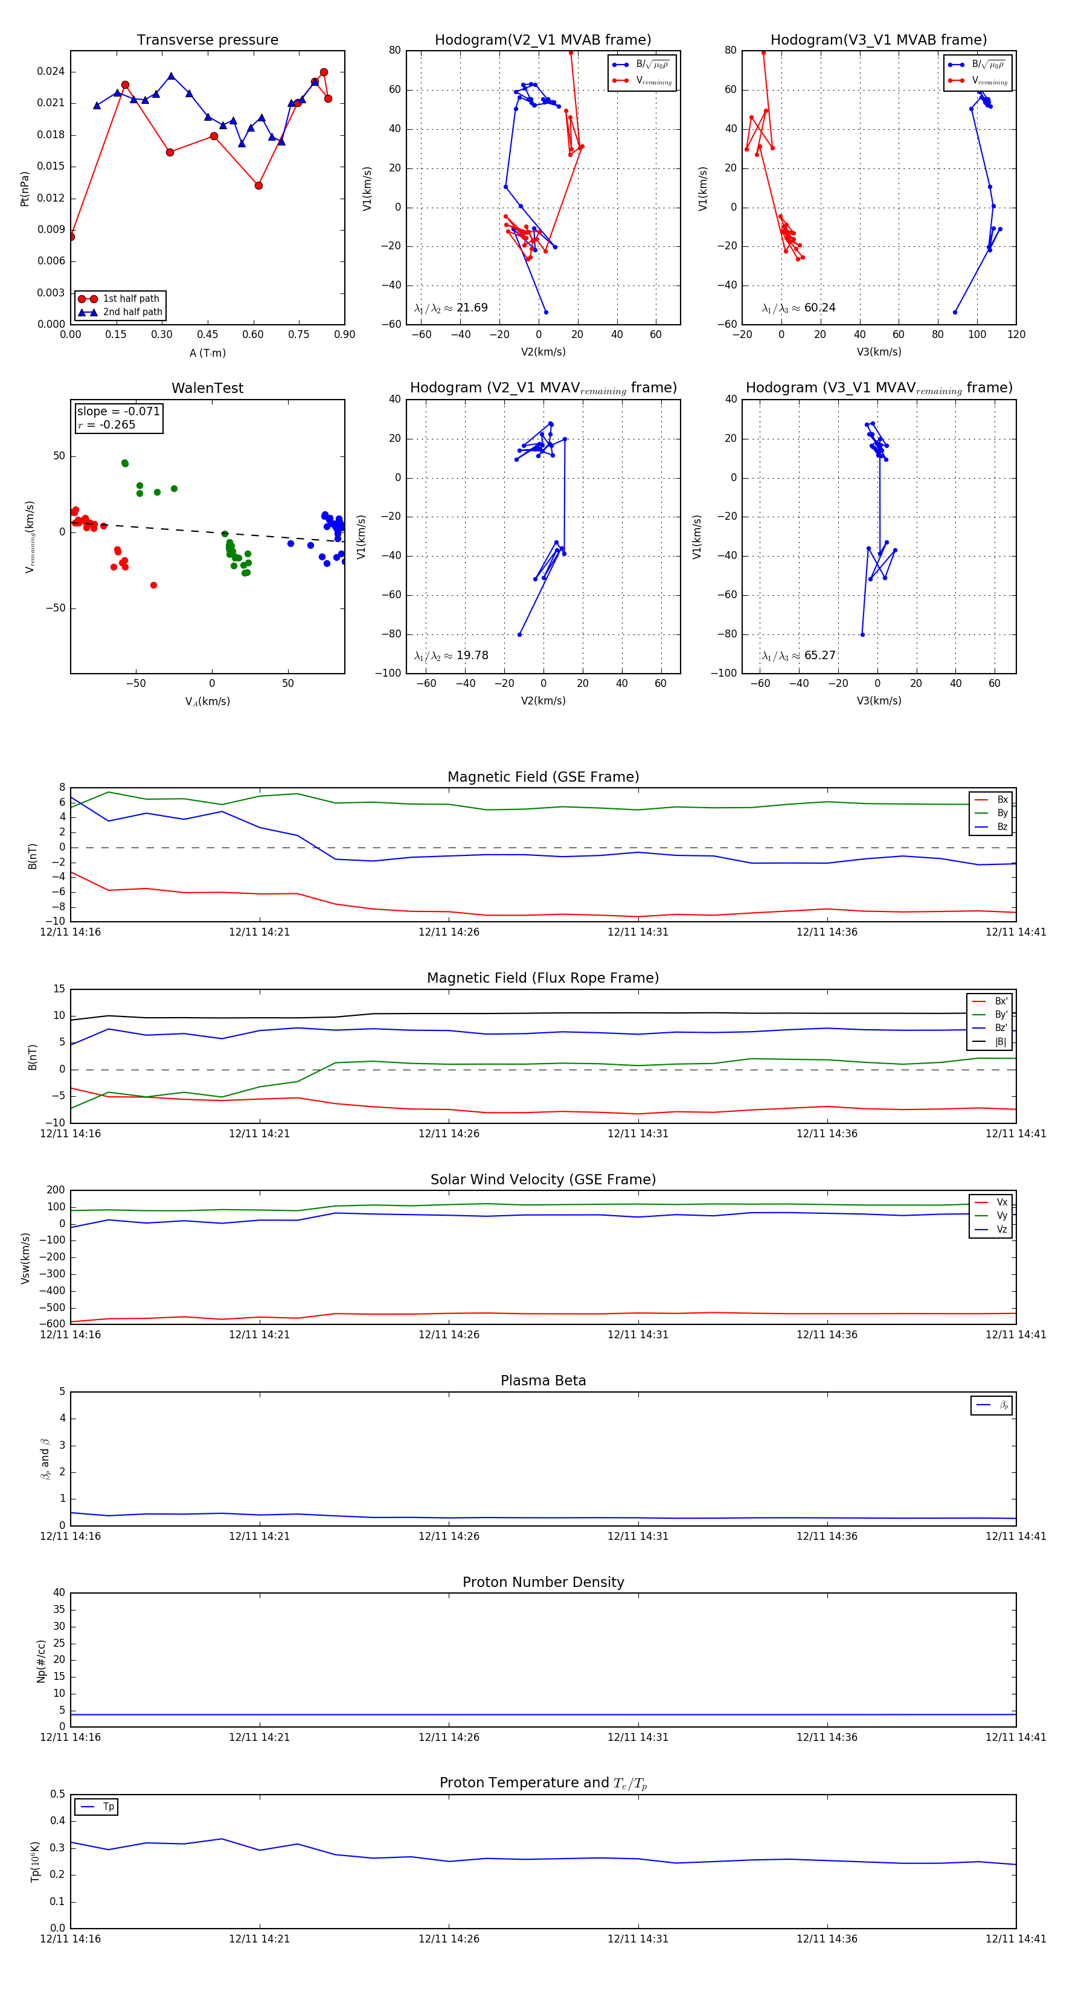Click the 'Plasma Beta' panel title
Viewport: 1087px width, 1992px height.
[543, 1381]
